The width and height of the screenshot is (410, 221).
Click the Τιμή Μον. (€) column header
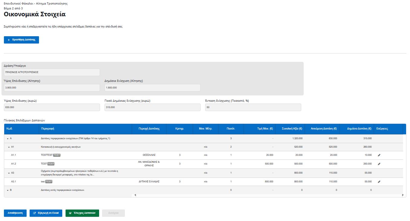260,129
